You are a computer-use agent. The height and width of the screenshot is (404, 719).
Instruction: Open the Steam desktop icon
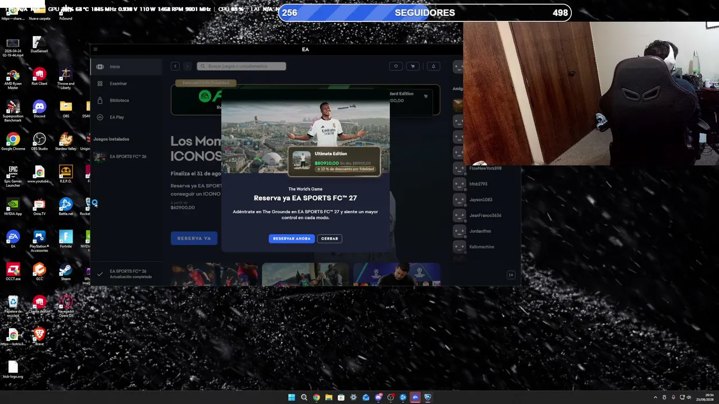coord(66,272)
